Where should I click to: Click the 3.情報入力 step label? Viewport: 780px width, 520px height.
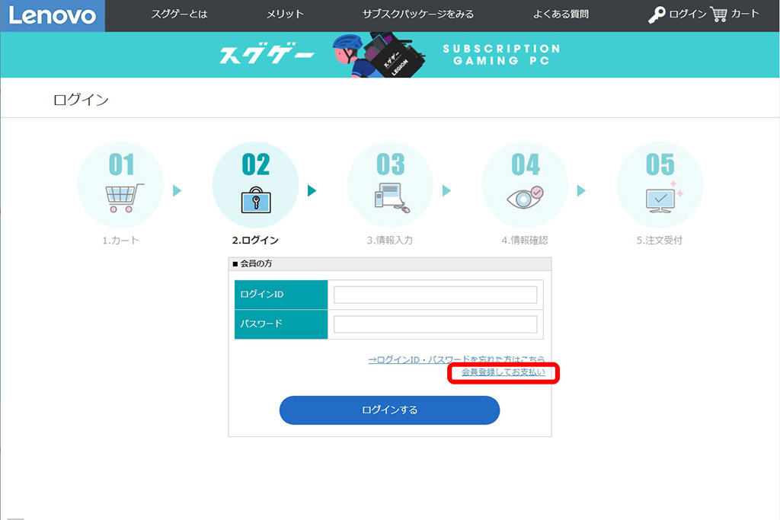coord(390,240)
